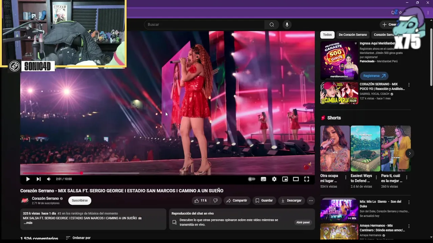This screenshot has width=433, height=243.
Task: Open options for Mix Lo Siento
Action: (x=409, y=202)
